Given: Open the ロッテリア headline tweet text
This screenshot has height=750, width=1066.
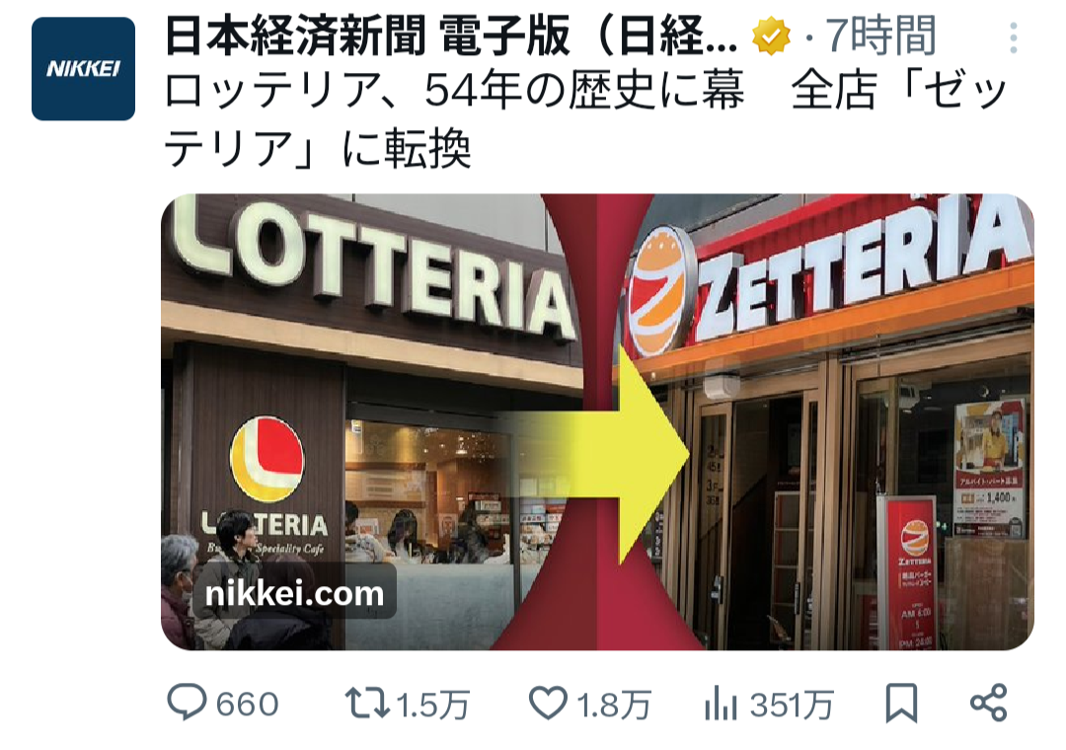Looking at the screenshot, I should pos(586,119).
